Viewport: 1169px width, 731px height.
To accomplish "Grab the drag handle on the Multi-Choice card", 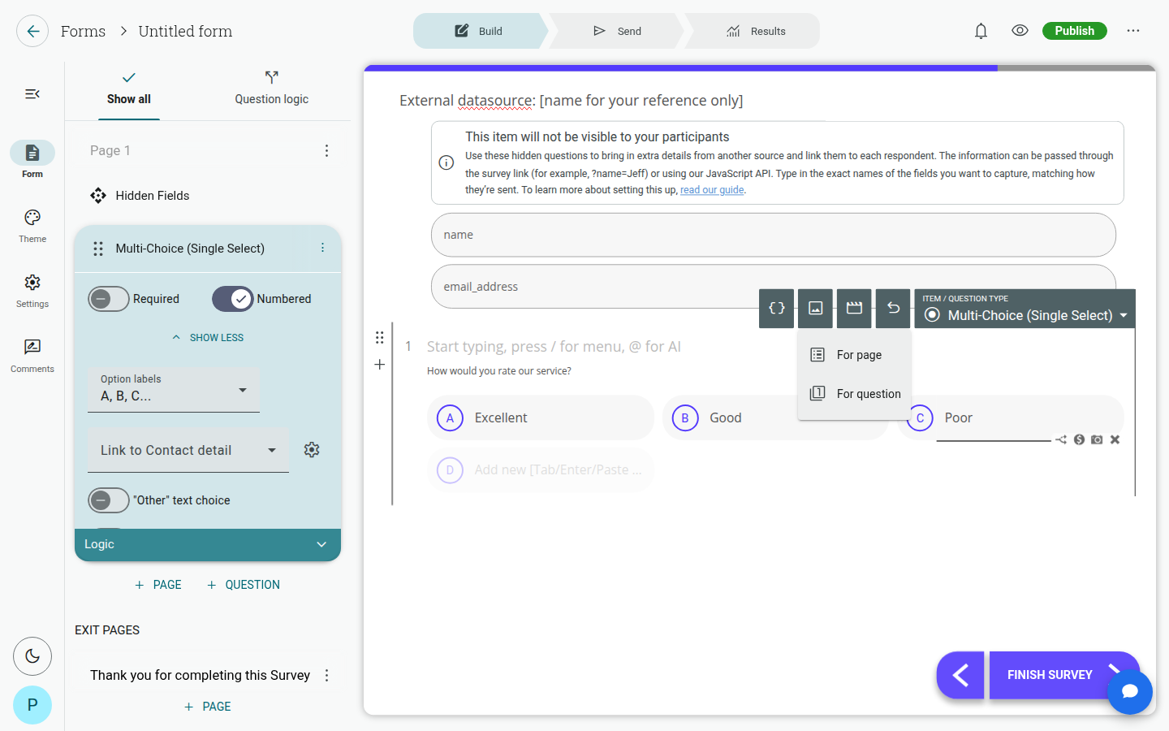I will [x=98, y=249].
